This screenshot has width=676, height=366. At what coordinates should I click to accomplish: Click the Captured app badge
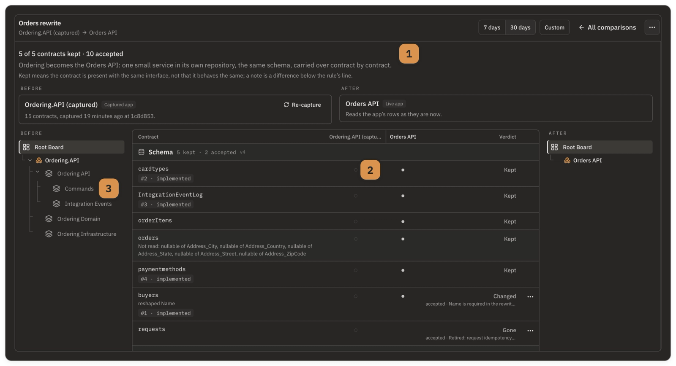point(118,105)
